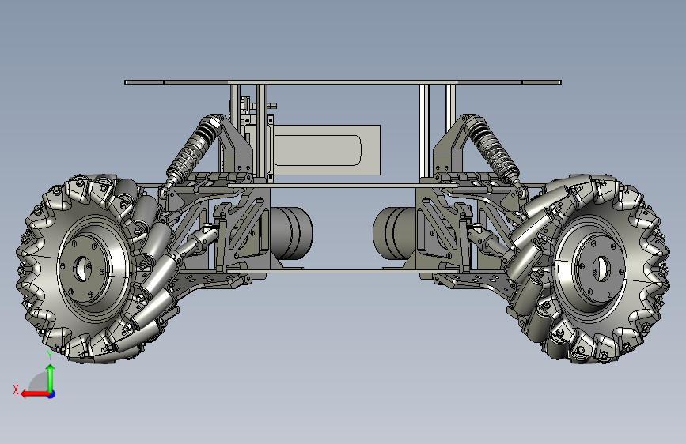Select the right shock absorber spring

tap(494, 151)
